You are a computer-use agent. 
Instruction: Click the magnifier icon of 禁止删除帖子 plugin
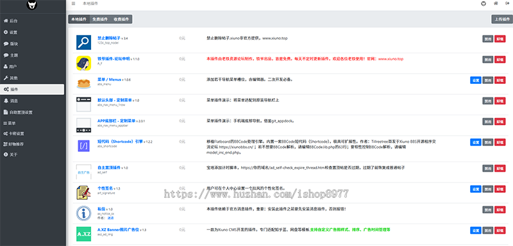(x=84, y=42)
